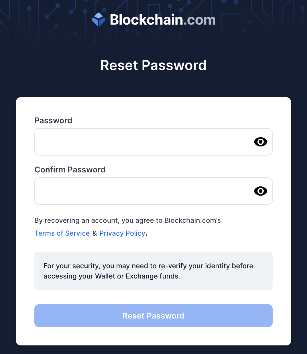The width and height of the screenshot is (307, 354).
Task: Click the Confirm Password field label
Action: tap(70, 170)
